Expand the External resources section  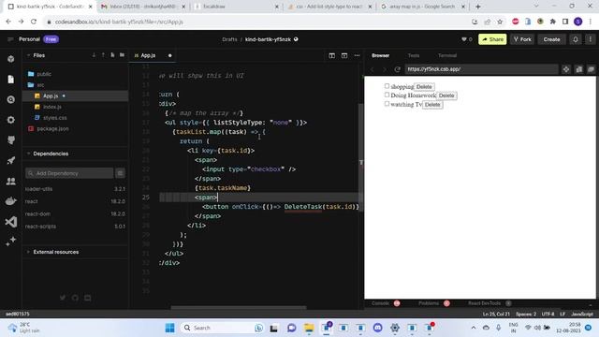click(28, 252)
